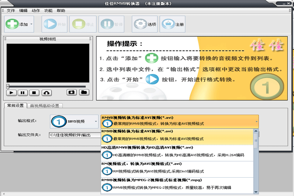Switch to 常规设置 tab

pos(15,106)
